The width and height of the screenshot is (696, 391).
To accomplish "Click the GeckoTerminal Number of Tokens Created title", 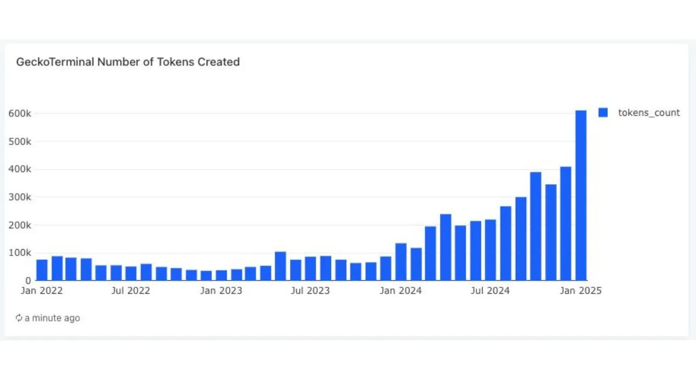I will (128, 62).
